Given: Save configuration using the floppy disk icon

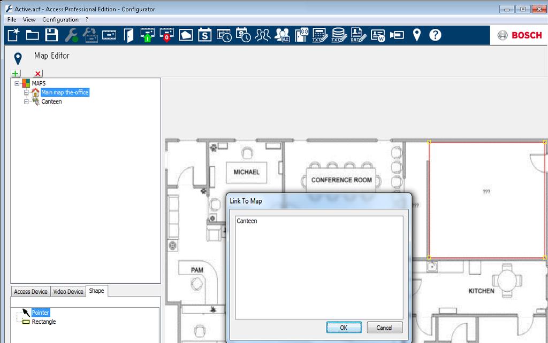Looking at the screenshot, I should [52, 35].
